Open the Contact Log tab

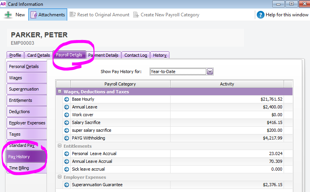[136, 55]
